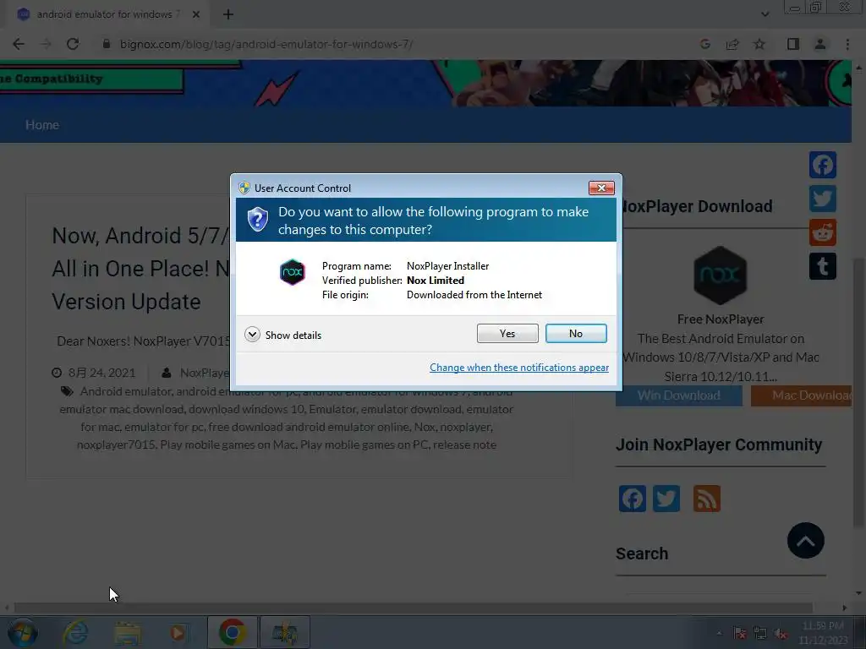Click the NoxPlayer author link

(205, 373)
